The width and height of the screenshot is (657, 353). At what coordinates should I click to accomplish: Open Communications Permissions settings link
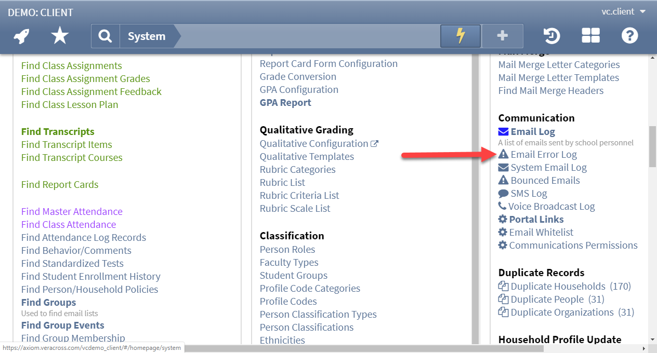click(573, 246)
